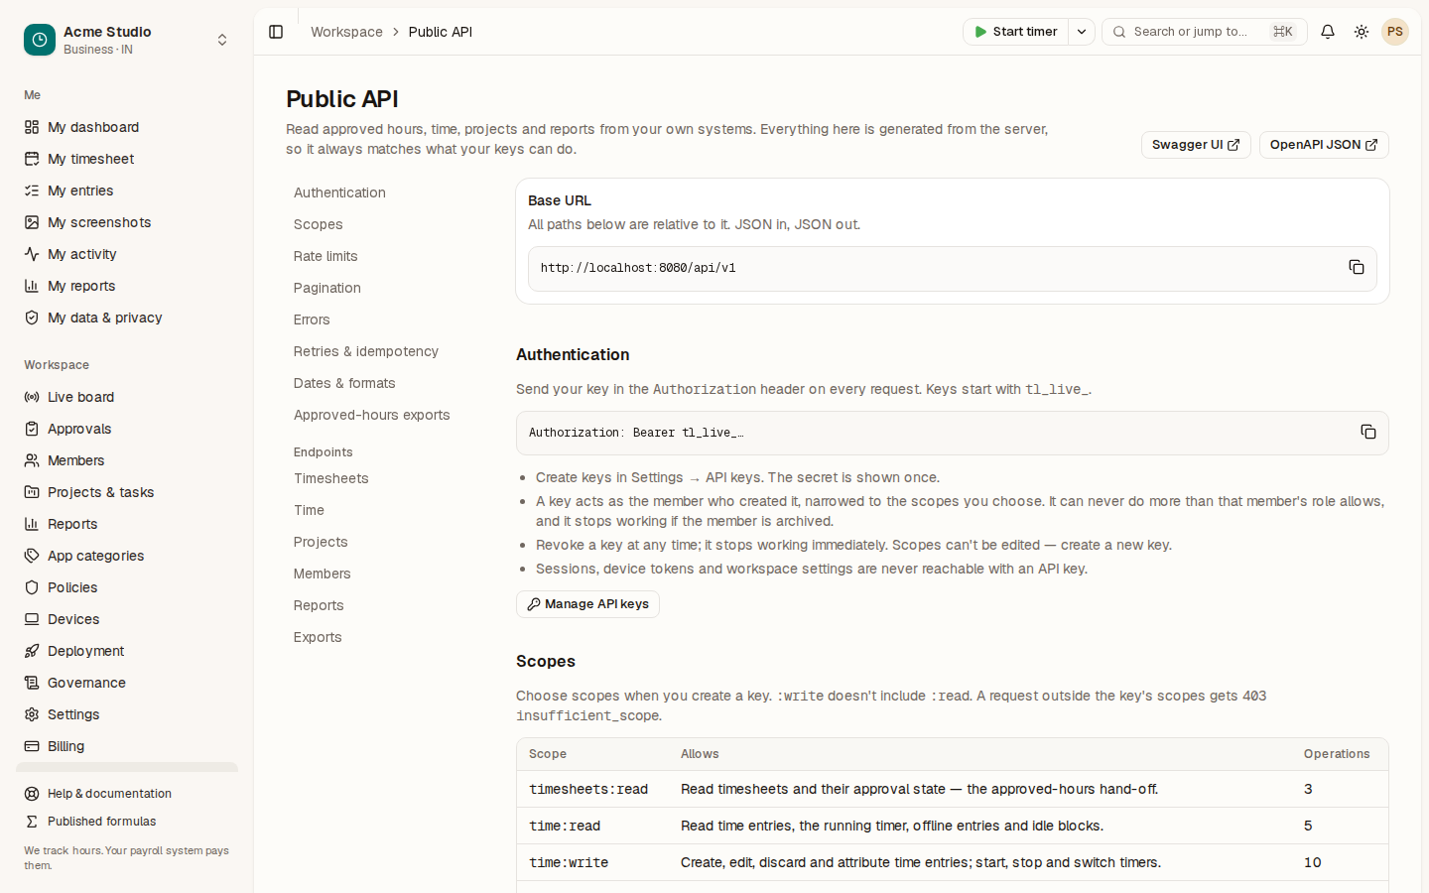Image resolution: width=1429 pixels, height=893 pixels.
Task: Open Projects & tasks
Action: click(x=127, y=492)
